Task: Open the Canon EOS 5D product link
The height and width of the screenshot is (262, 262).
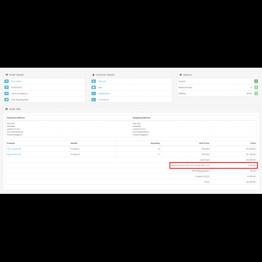Action: tap(14, 154)
